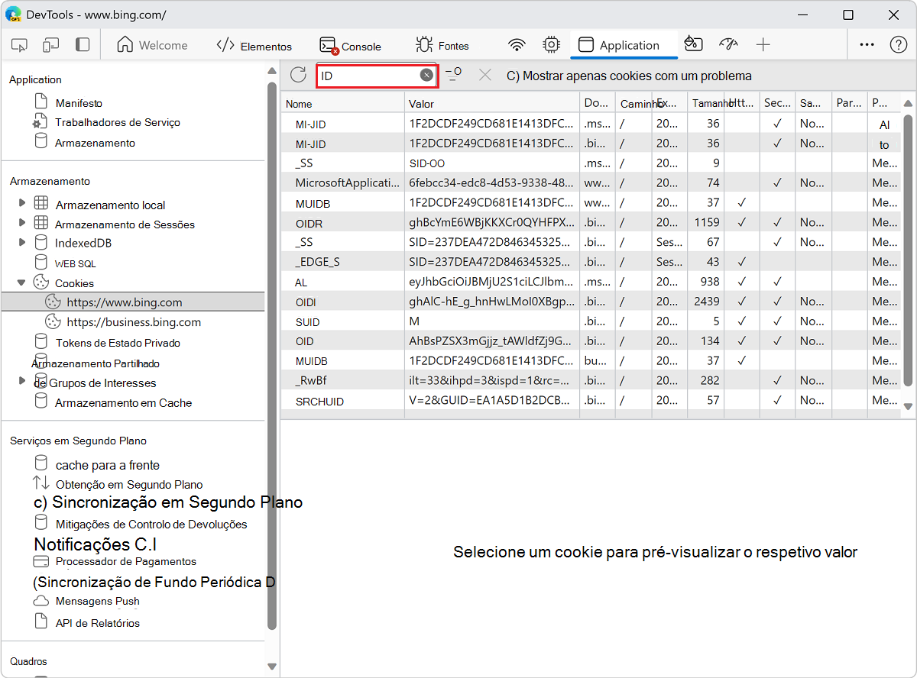Expand Armazenamento local tree item
Image resolution: width=917 pixels, height=678 pixels.
(24, 205)
